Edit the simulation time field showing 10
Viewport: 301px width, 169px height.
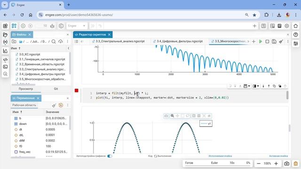[x=42, y=26]
